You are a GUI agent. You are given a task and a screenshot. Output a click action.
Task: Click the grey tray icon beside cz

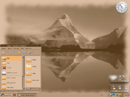(106, 95)
